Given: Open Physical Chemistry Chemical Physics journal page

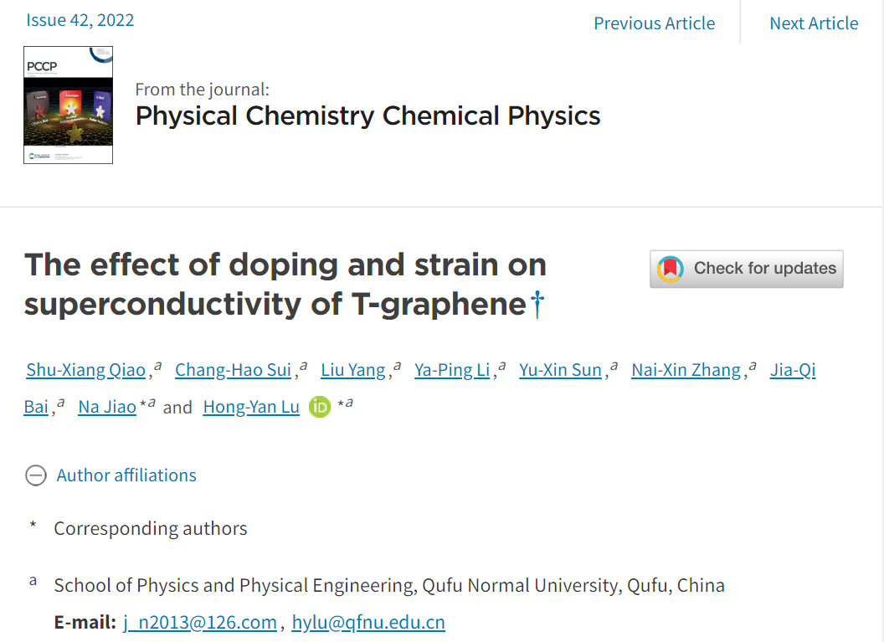Looking at the screenshot, I should [367, 116].
